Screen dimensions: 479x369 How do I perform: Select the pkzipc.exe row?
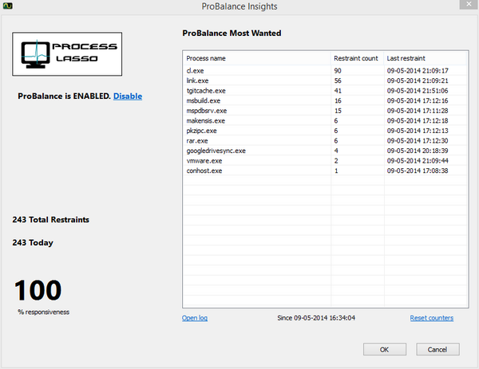pyautogui.click(x=325, y=131)
